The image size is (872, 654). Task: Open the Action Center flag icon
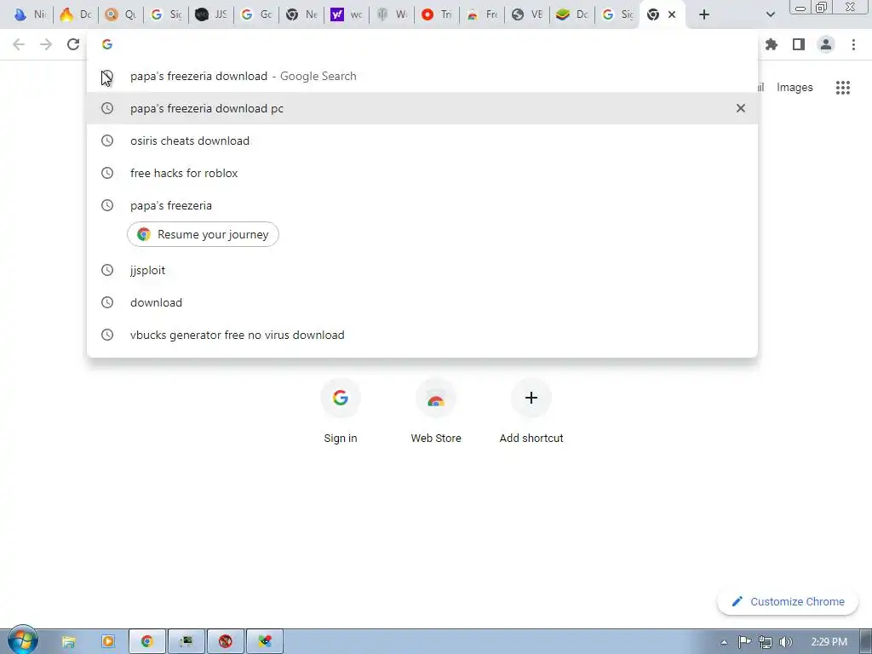[744, 642]
